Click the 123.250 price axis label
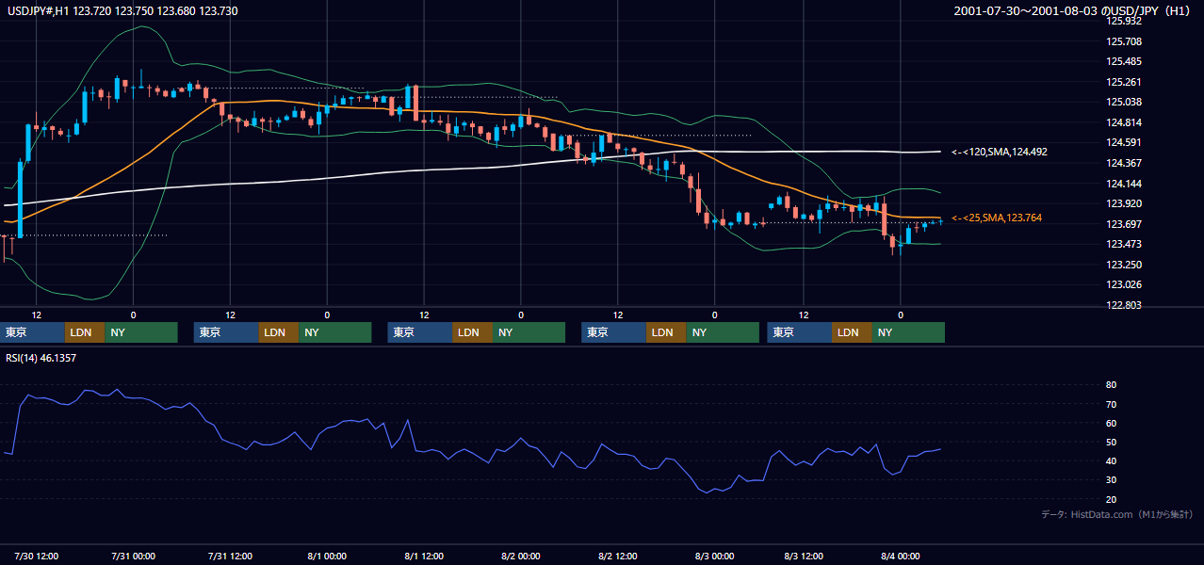The height and width of the screenshot is (565, 1204). coord(1124,265)
